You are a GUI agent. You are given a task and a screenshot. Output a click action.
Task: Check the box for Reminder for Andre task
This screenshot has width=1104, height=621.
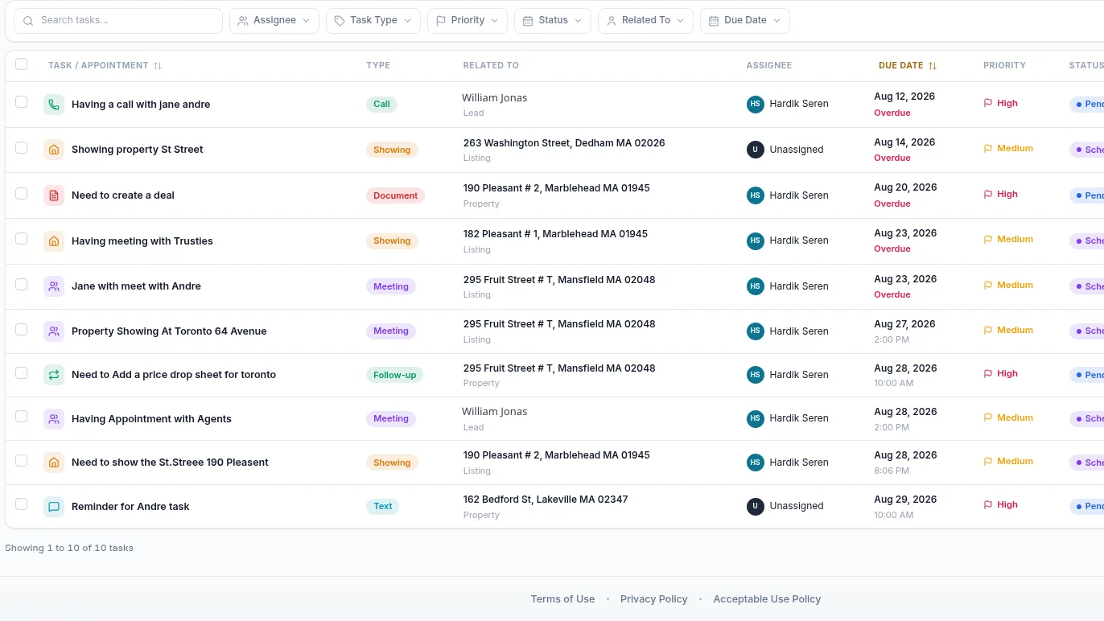coord(22,504)
